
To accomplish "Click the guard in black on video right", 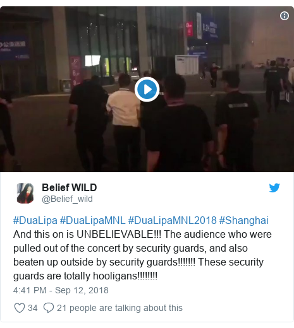I will (x=236, y=121).
